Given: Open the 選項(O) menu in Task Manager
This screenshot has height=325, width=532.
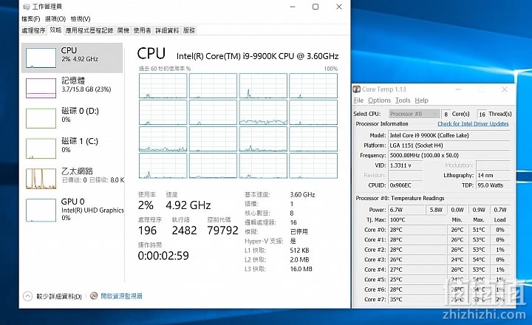Looking at the screenshot, I should tap(55, 18).
